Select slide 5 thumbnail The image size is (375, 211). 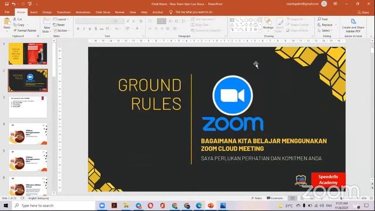pos(28,160)
